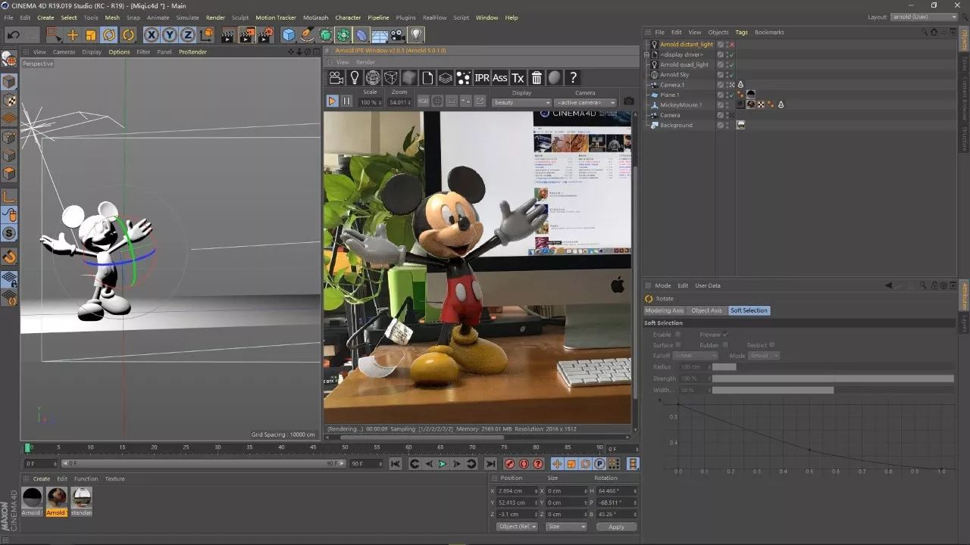Open the Mode Group dropdown

pos(765,356)
